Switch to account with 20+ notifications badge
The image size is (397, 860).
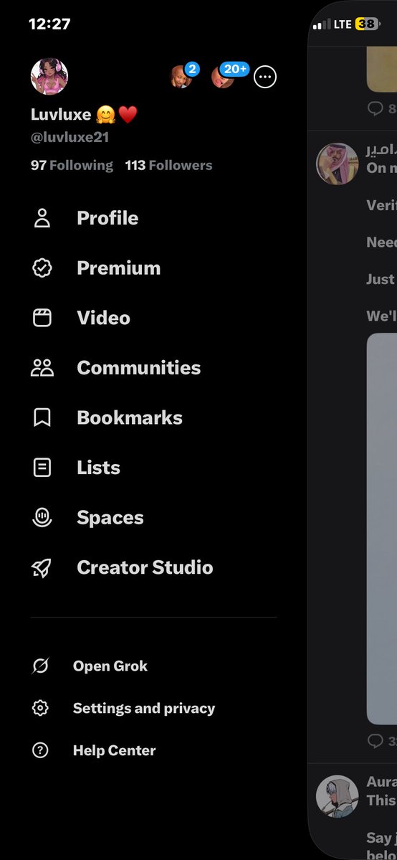pyautogui.click(x=223, y=77)
